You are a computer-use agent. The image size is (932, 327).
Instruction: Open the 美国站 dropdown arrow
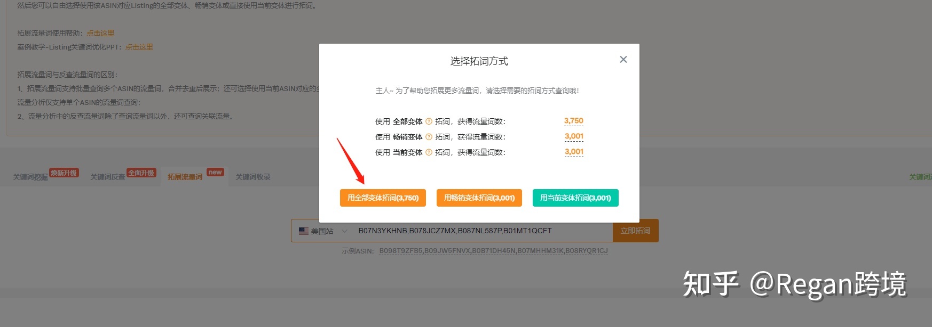point(344,231)
